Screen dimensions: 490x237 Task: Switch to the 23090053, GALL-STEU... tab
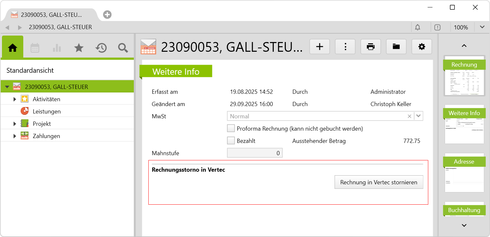(51, 15)
